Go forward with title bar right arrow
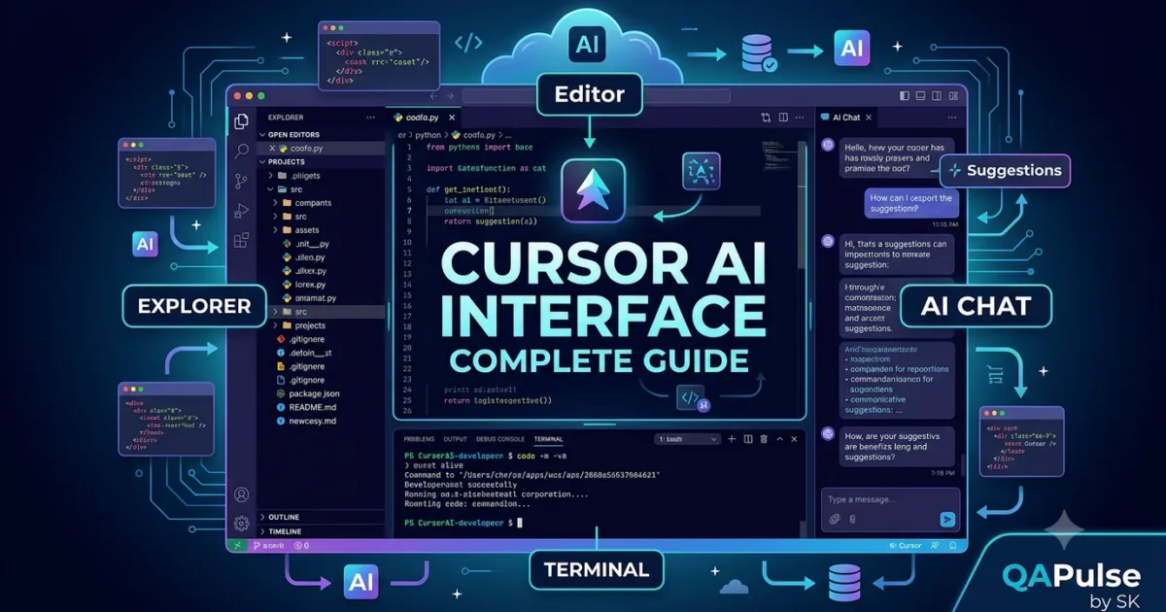The width and height of the screenshot is (1166, 612). pyautogui.click(x=450, y=95)
